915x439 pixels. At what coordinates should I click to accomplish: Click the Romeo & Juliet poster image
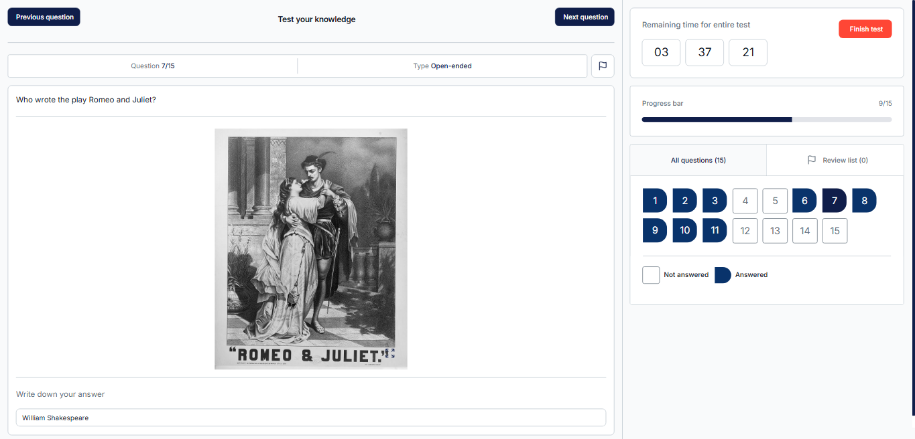[x=310, y=248]
